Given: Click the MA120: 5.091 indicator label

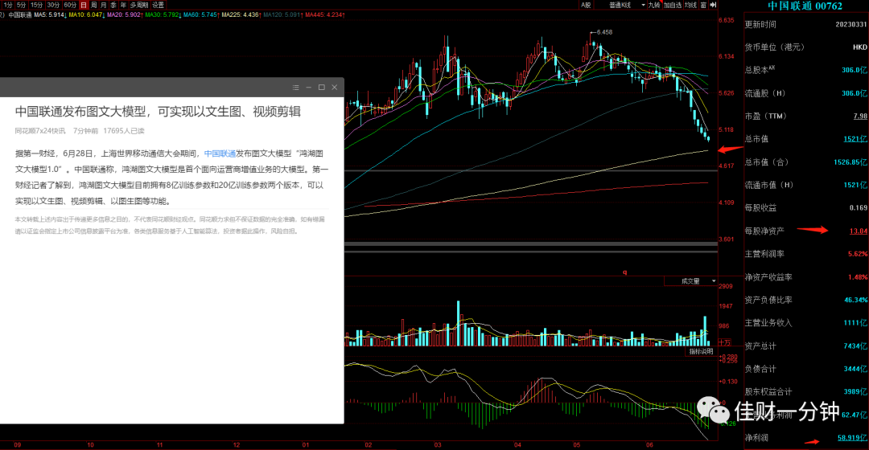Looking at the screenshot, I should click(x=282, y=15).
